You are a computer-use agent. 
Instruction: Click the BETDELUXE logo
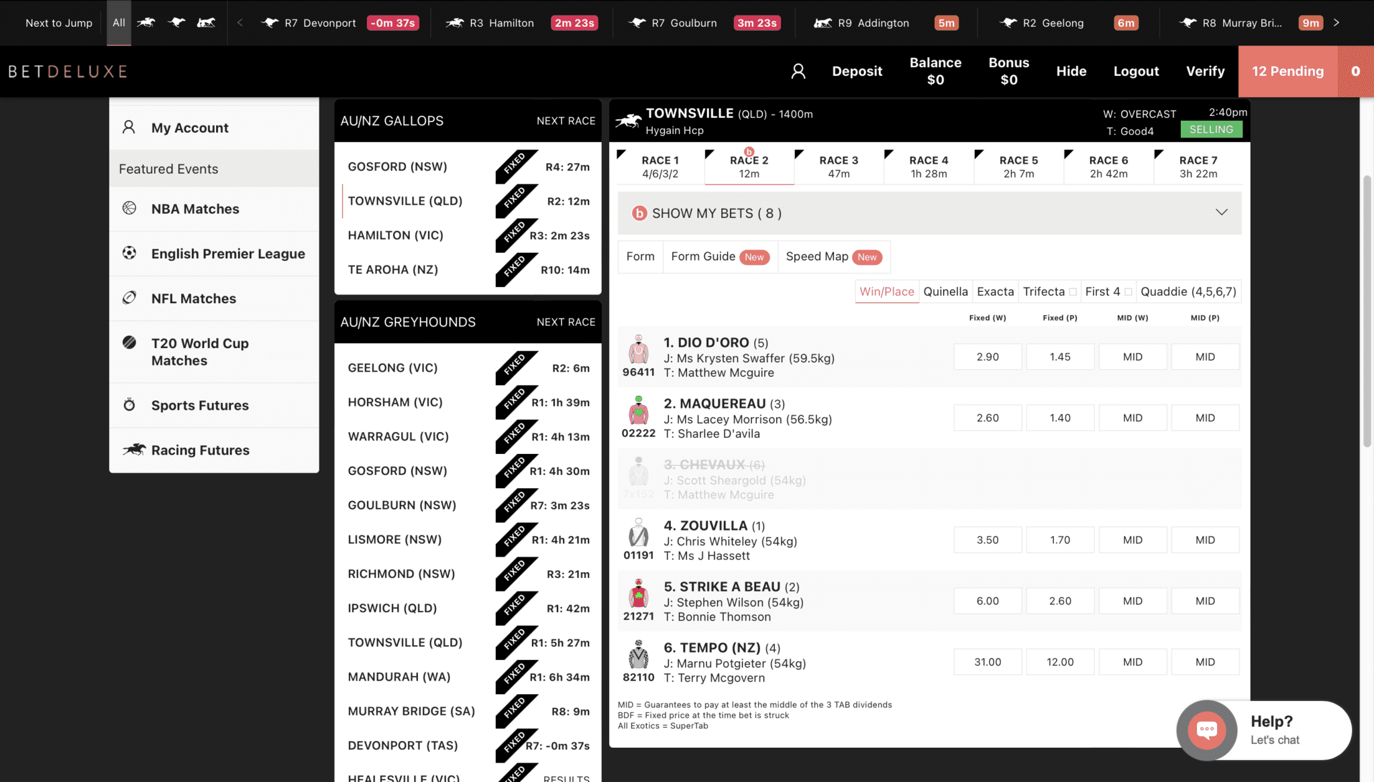pos(68,71)
